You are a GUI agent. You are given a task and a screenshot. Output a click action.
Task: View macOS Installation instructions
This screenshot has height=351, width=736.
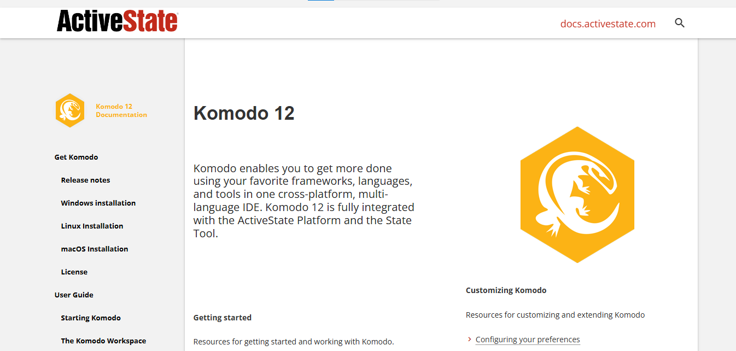tap(94, 249)
